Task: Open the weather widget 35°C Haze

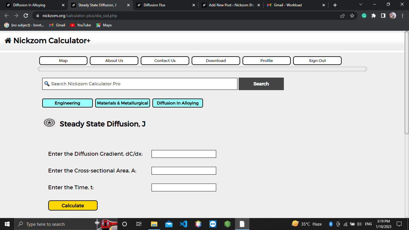Action: [307, 224]
